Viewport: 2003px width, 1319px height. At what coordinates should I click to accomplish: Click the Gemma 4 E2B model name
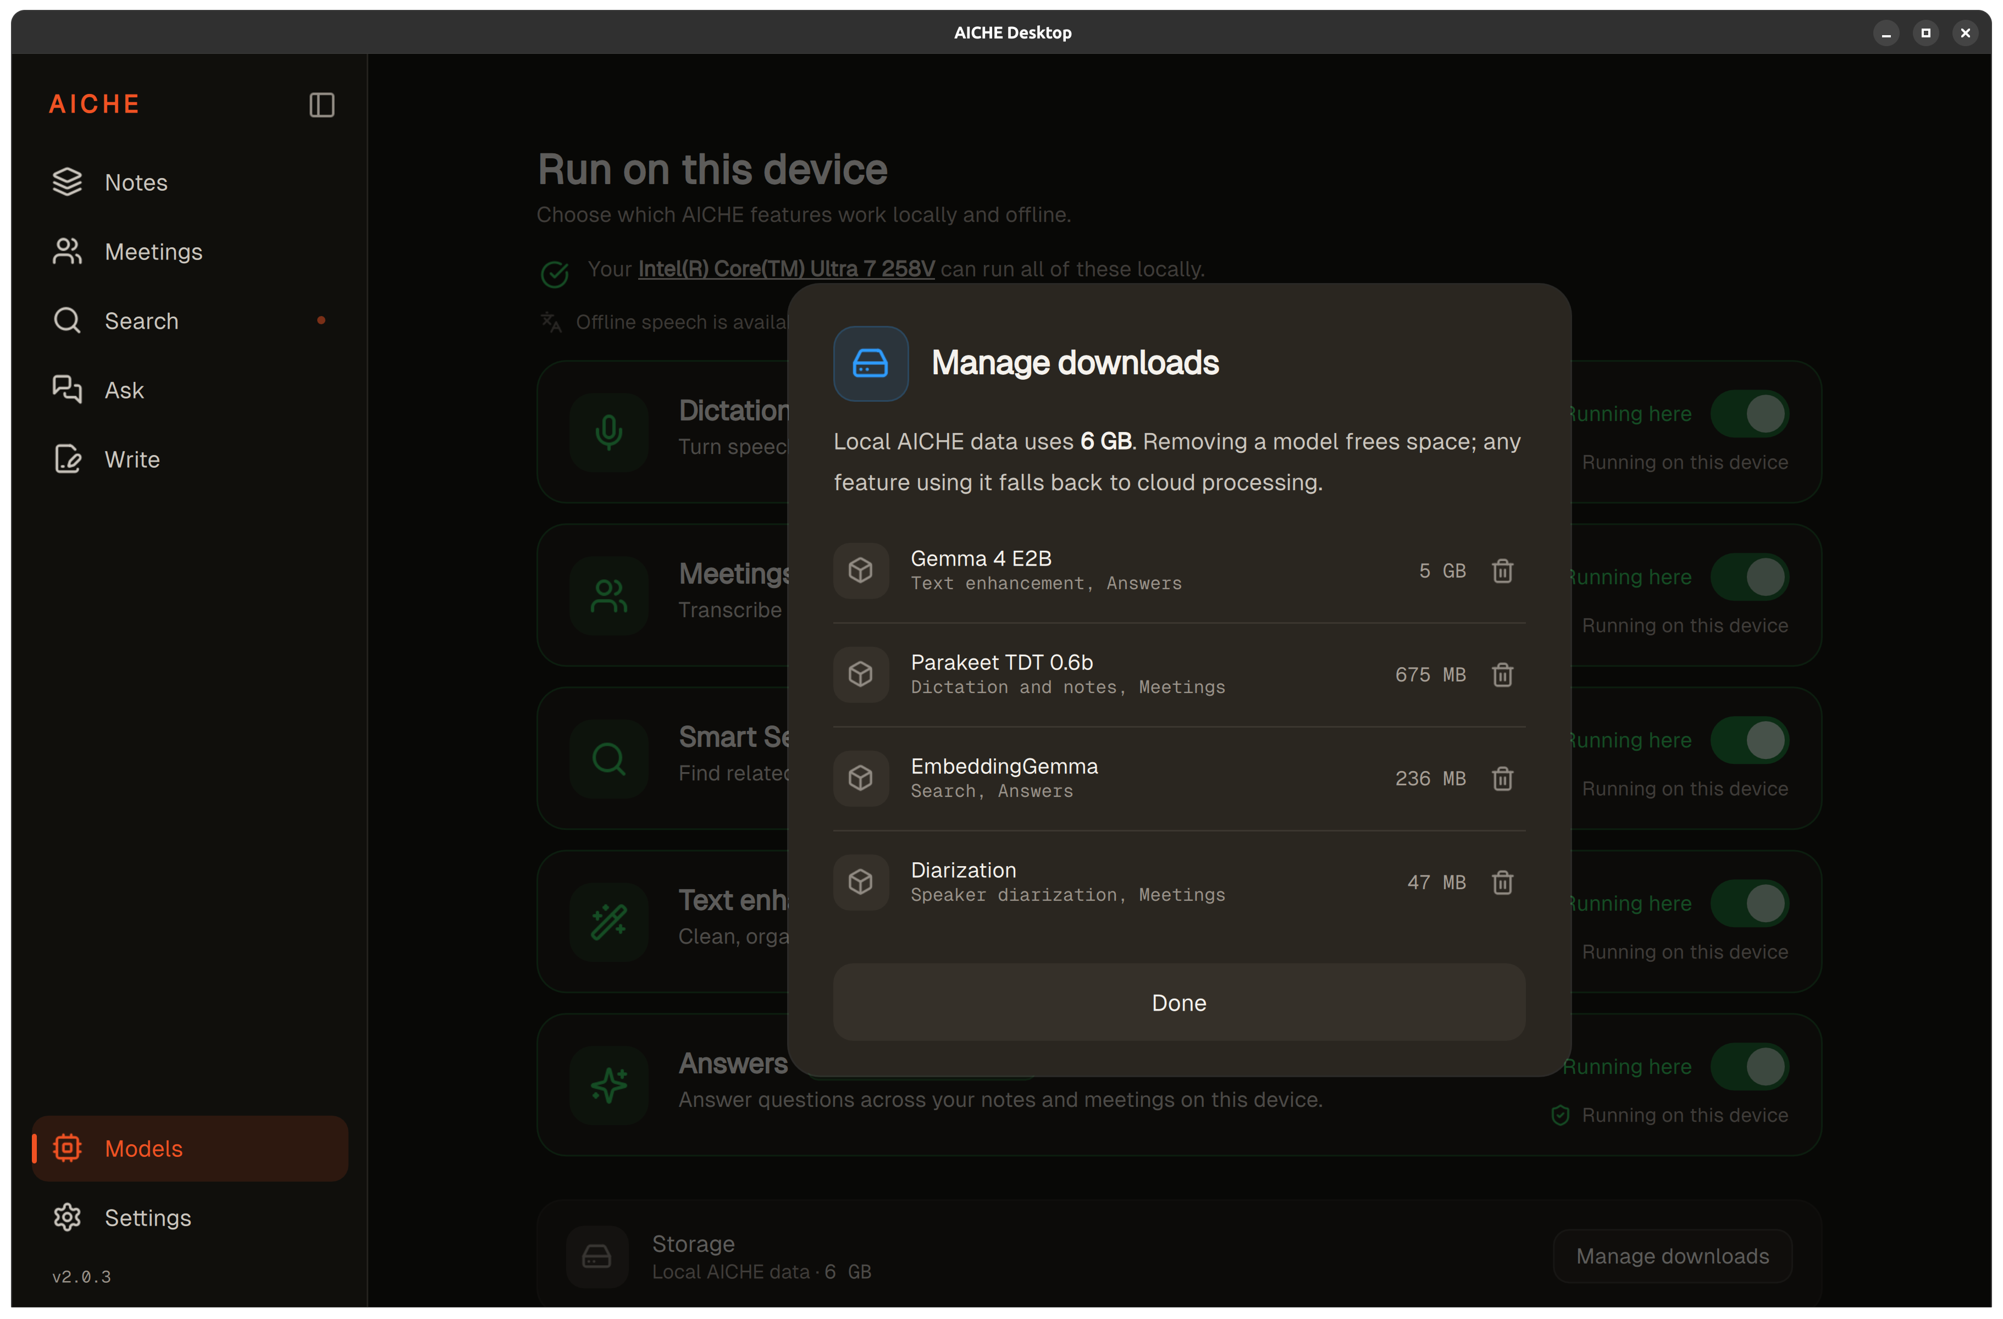tap(981, 558)
